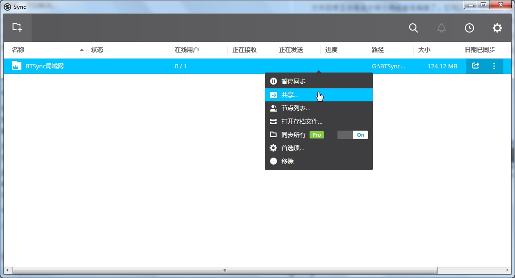Open the settings gear icon
Image resolution: width=515 pixels, height=278 pixels.
pyautogui.click(x=497, y=28)
